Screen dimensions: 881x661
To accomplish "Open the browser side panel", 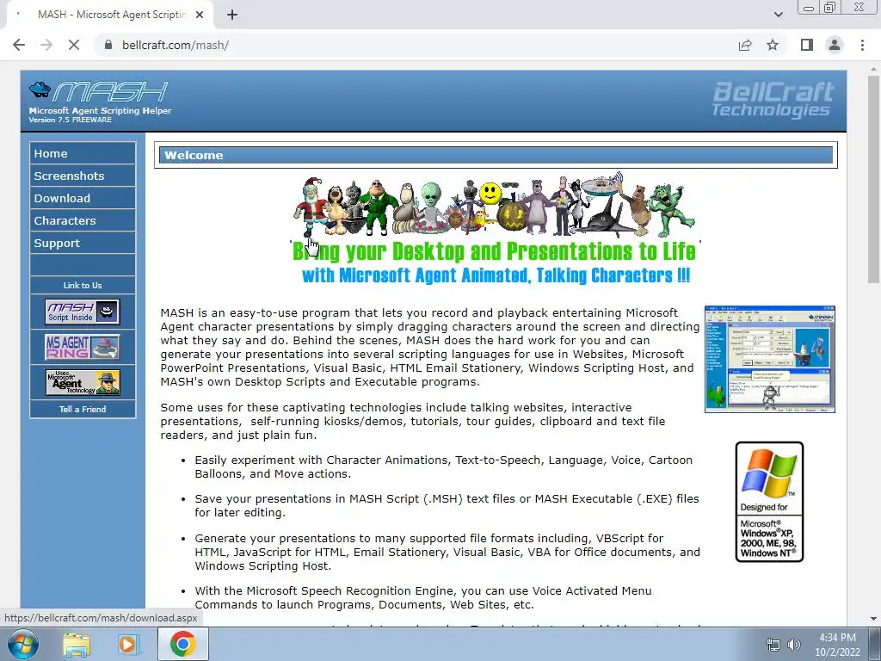I will click(x=807, y=45).
